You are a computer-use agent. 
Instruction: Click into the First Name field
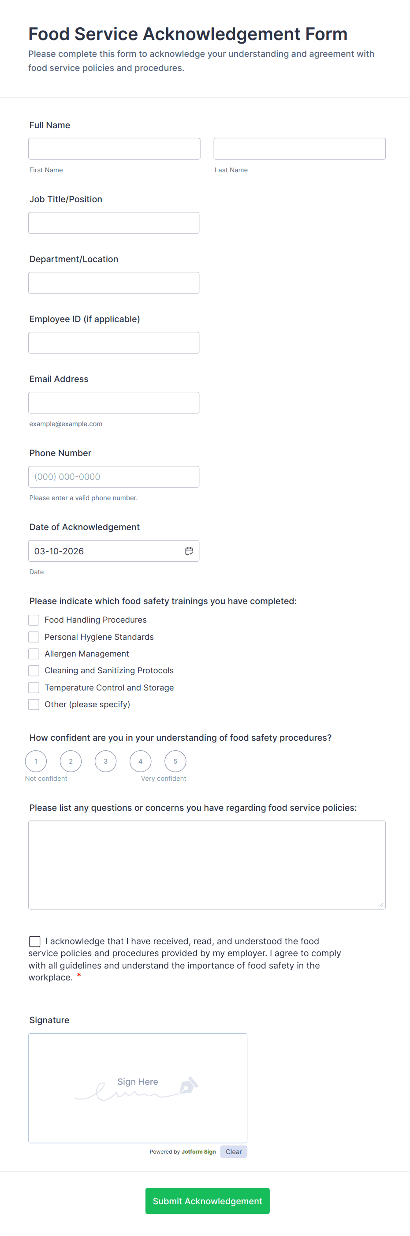point(114,149)
